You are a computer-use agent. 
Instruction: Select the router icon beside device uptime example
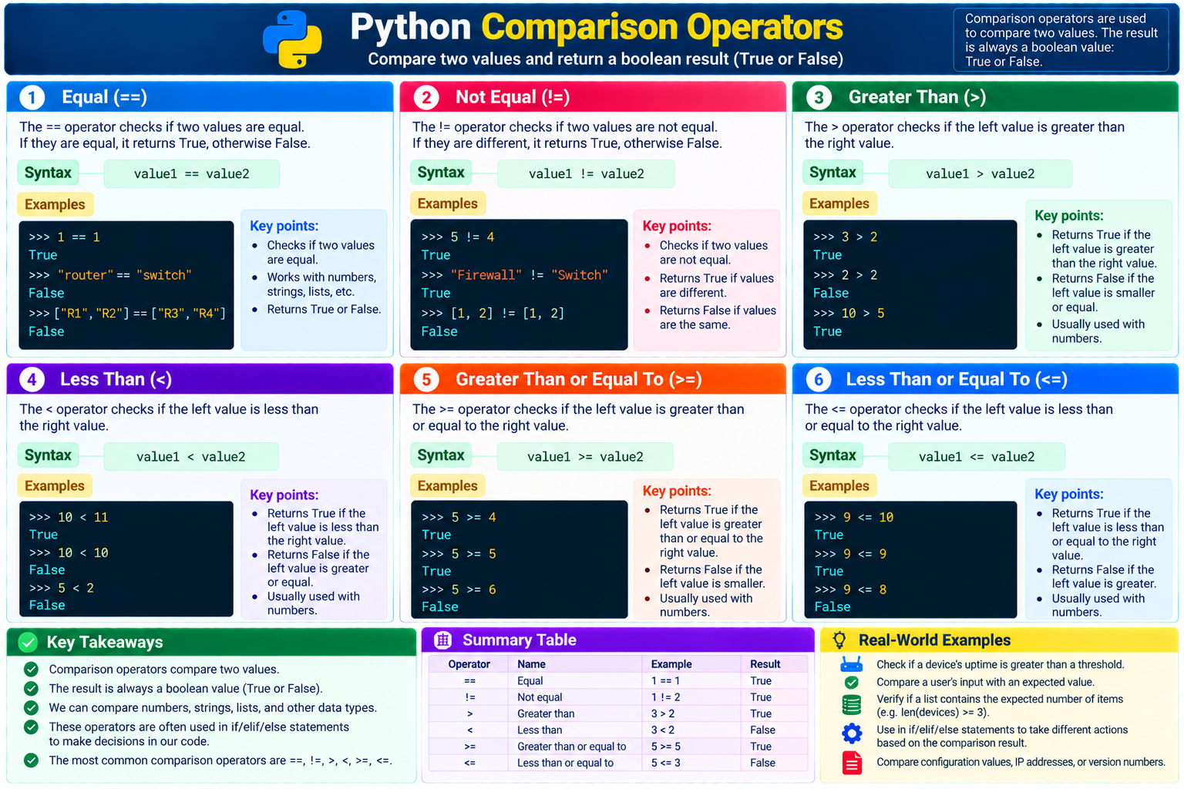[852, 663]
